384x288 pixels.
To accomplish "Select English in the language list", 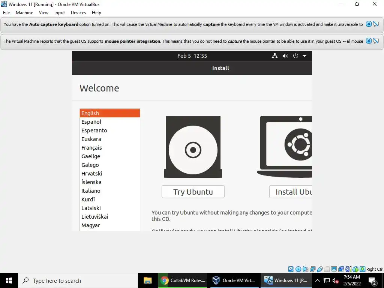I will pos(110,113).
